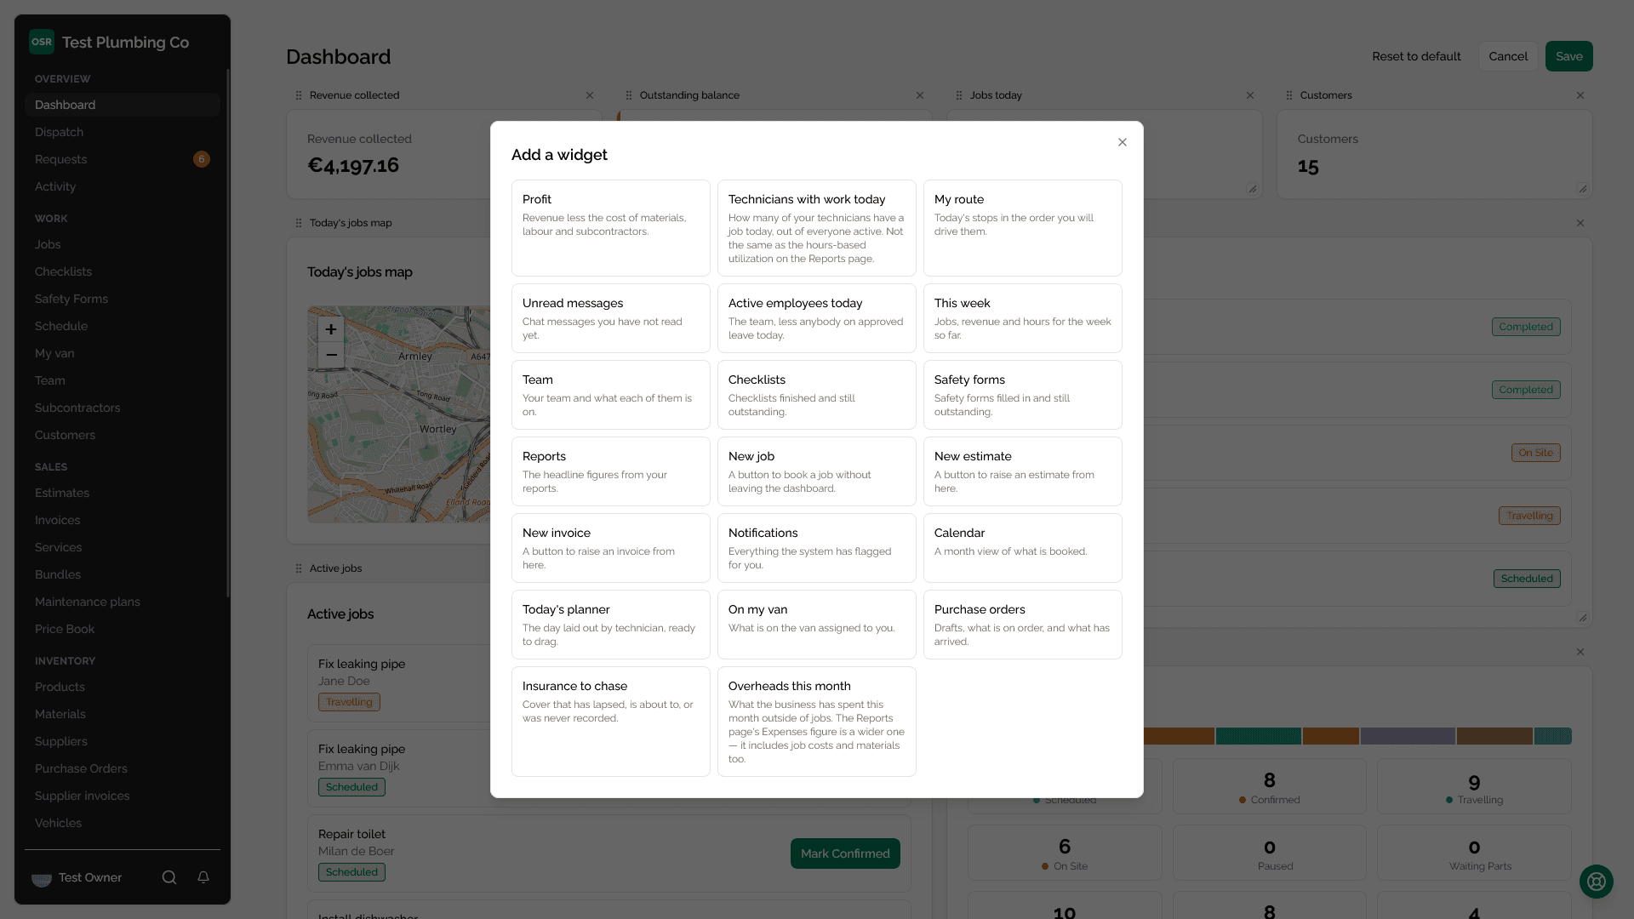Open Maintenance plans in the sidebar
Viewport: 1634px width, 919px height.
[123, 602]
